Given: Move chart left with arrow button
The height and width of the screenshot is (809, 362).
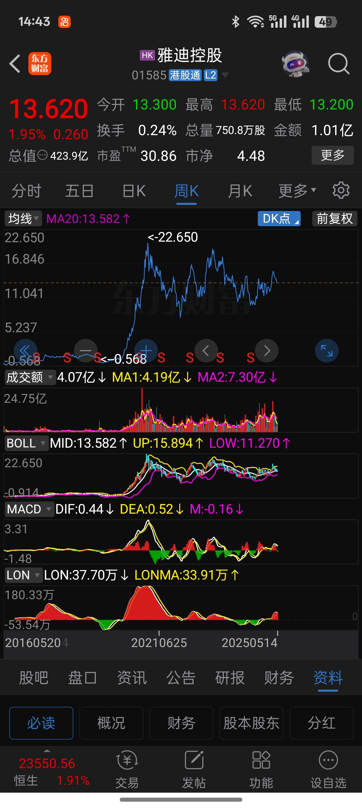Looking at the screenshot, I should pyautogui.click(x=206, y=351).
